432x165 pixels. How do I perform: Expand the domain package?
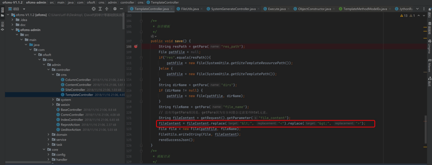[x=48, y=135]
